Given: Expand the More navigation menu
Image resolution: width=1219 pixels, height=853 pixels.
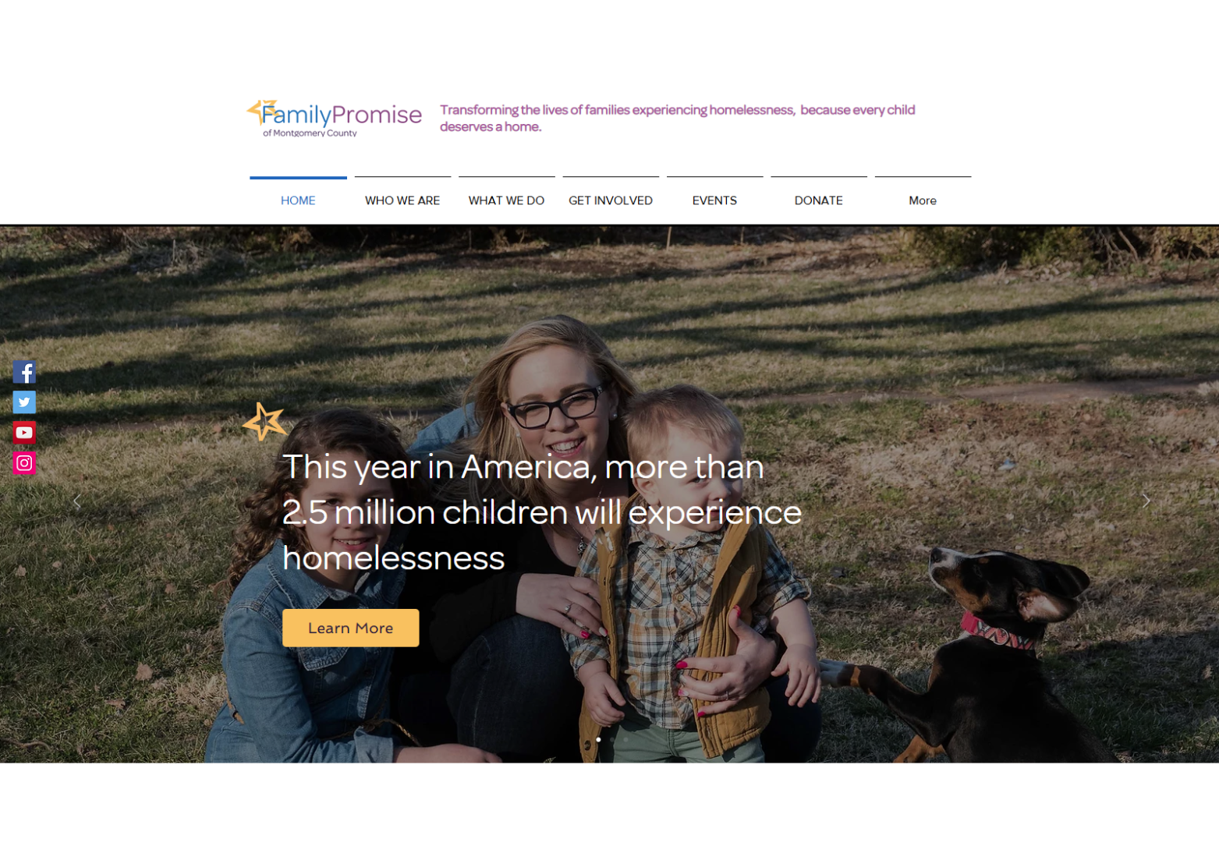Looking at the screenshot, I should (923, 200).
